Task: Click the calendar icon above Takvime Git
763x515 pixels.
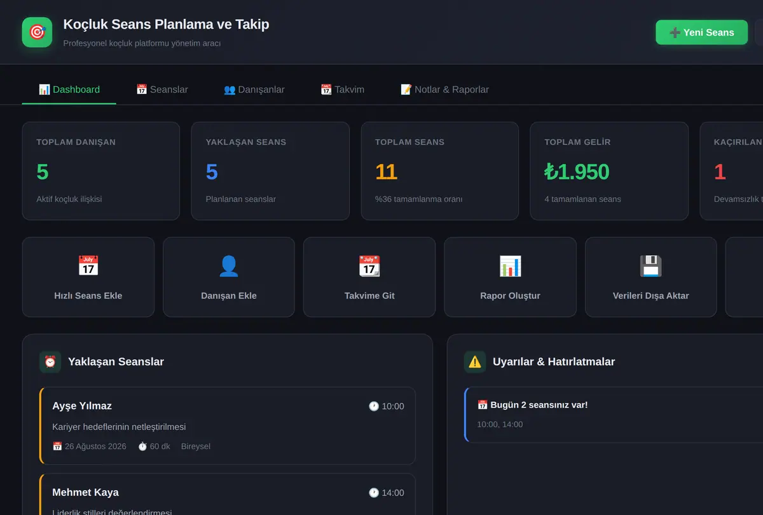Action: coord(369,266)
